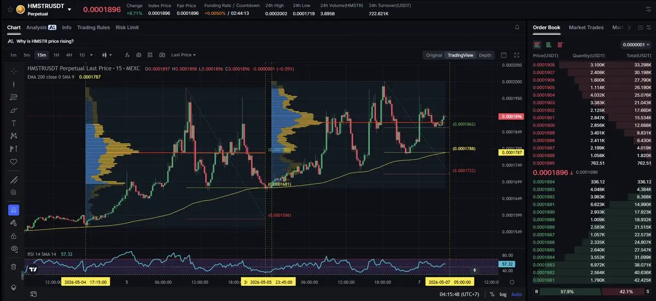
Task: Add HMSTRUSDT to favorites star
Action: click(x=10, y=9)
